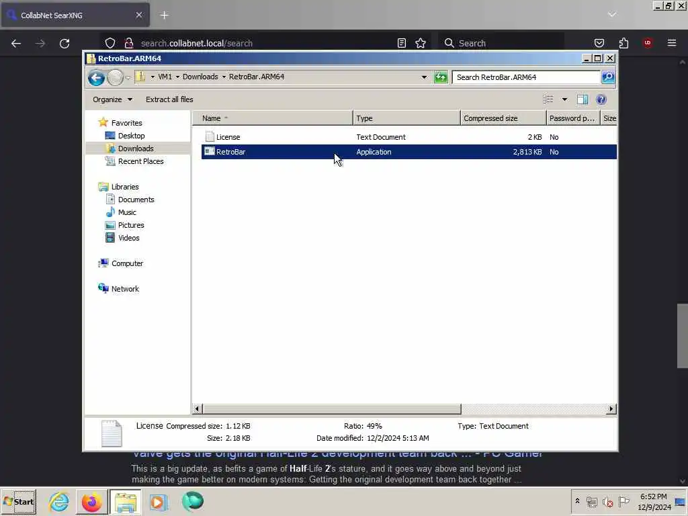This screenshot has height=516, width=688.
Task: Click the Explorer Forward arrow button
Action: click(x=115, y=78)
